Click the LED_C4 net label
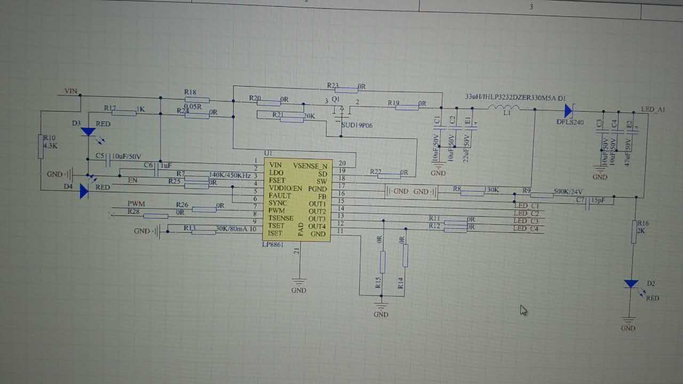The width and height of the screenshot is (683, 384). [526, 228]
